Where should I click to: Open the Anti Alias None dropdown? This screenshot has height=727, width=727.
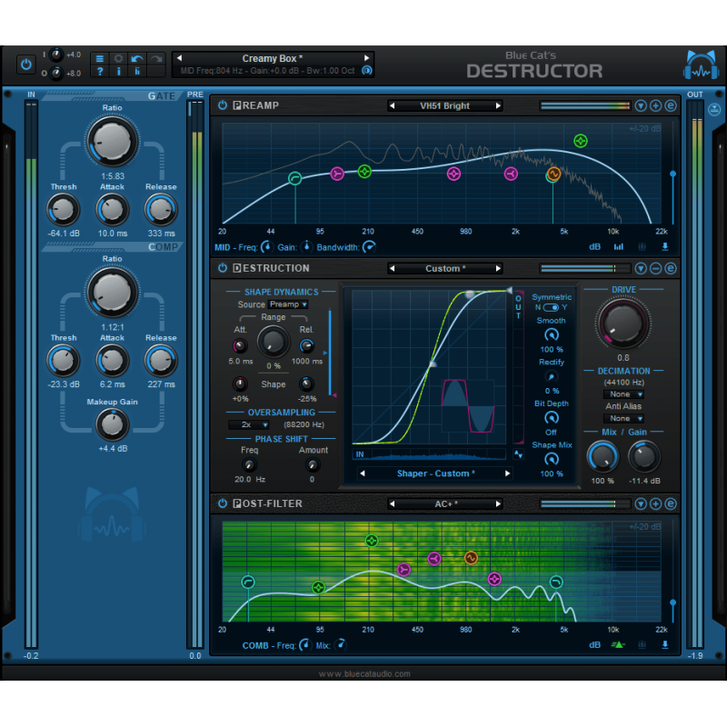[x=623, y=418]
